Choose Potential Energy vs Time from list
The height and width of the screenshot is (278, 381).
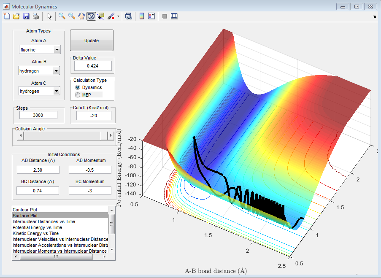coord(37,227)
